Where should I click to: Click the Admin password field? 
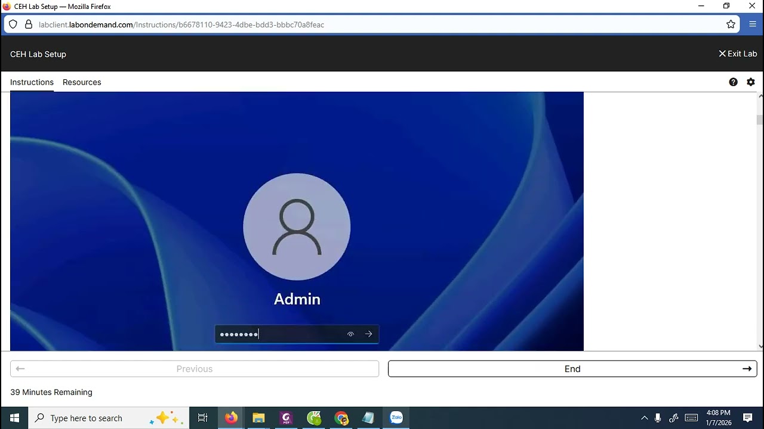pyautogui.click(x=297, y=334)
